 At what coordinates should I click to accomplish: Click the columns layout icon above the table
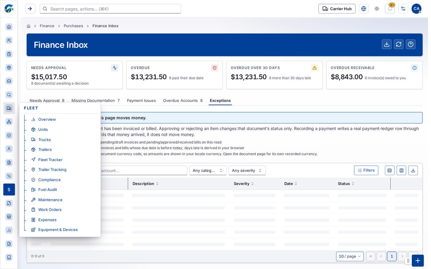pyautogui.click(x=401, y=170)
